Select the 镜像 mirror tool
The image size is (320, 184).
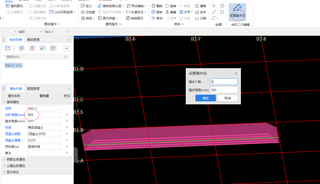tap(171, 12)
